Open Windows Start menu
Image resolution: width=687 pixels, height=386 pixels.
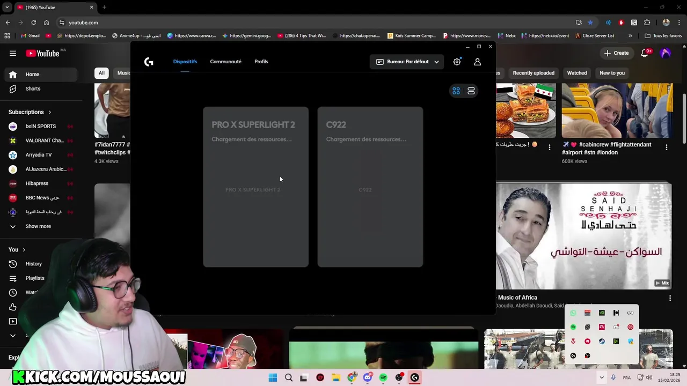coord(273,377)
